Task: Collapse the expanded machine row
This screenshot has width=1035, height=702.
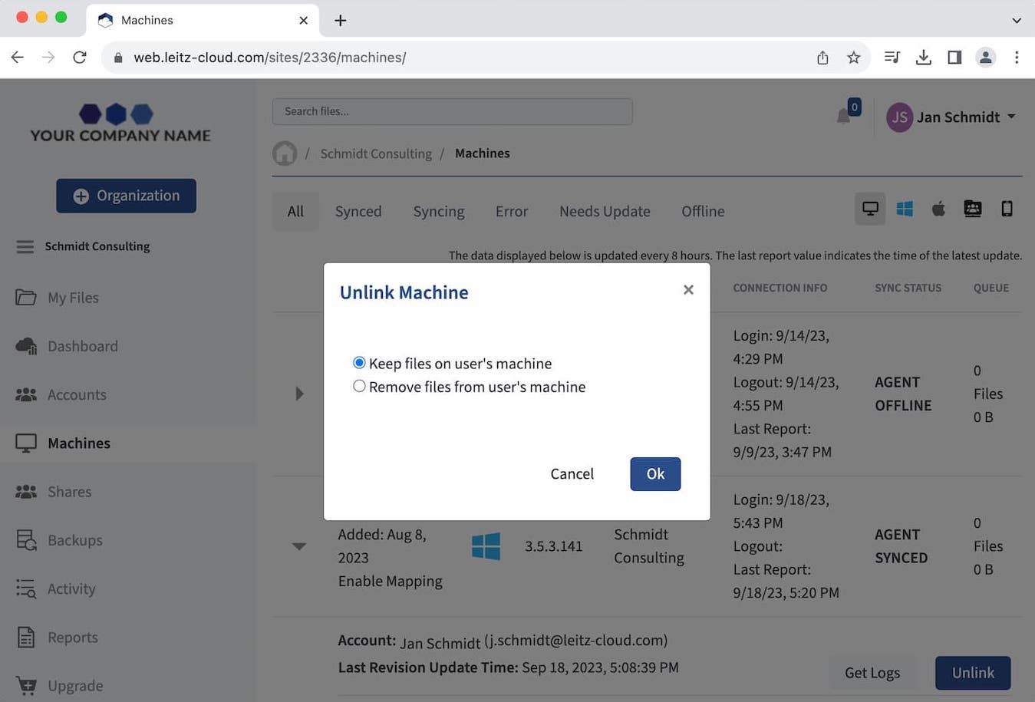Action: tap(298, 546)
